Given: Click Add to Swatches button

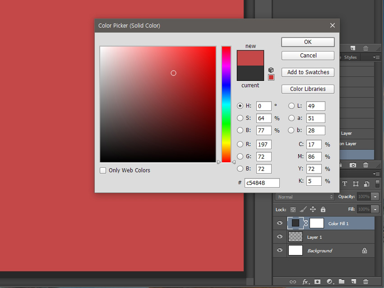Looking at the screenshot, I should [308, 72].
